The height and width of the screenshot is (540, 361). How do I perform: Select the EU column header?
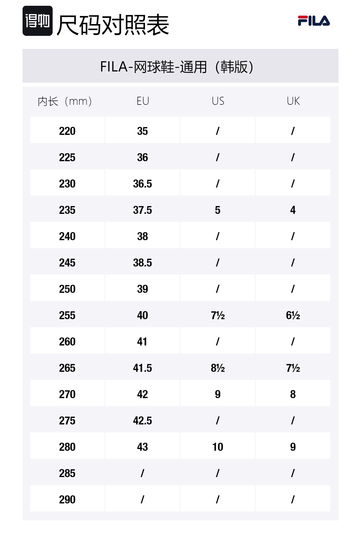tap(143, 101)
